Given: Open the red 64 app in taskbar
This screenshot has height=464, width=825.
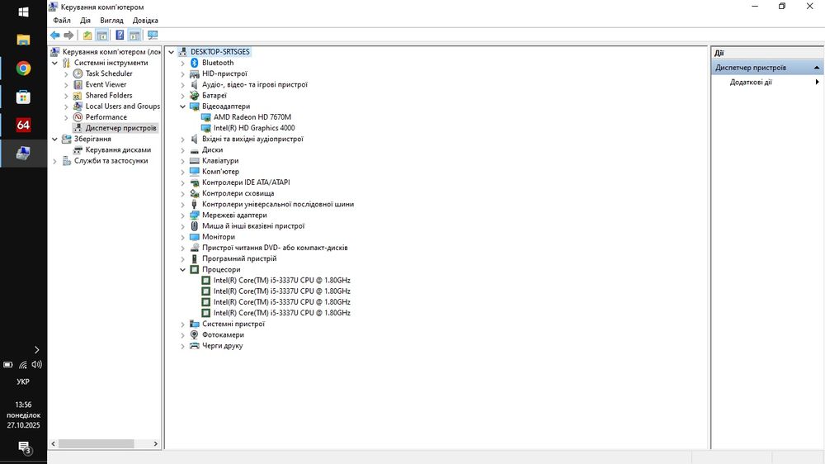Looking at the screenshot, I should click(x=23, y=125).
